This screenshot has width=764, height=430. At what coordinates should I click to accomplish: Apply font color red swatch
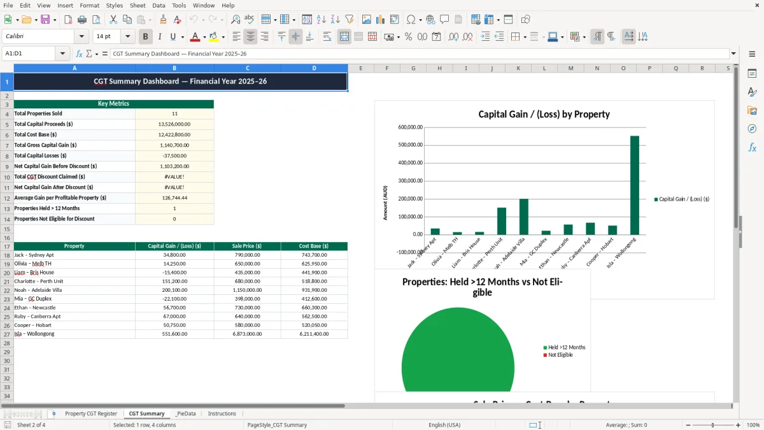tap(195, 37)
